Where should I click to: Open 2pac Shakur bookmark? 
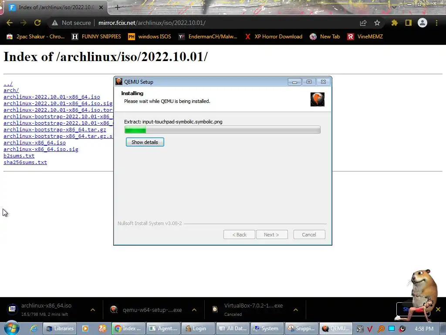coord(36,37)
